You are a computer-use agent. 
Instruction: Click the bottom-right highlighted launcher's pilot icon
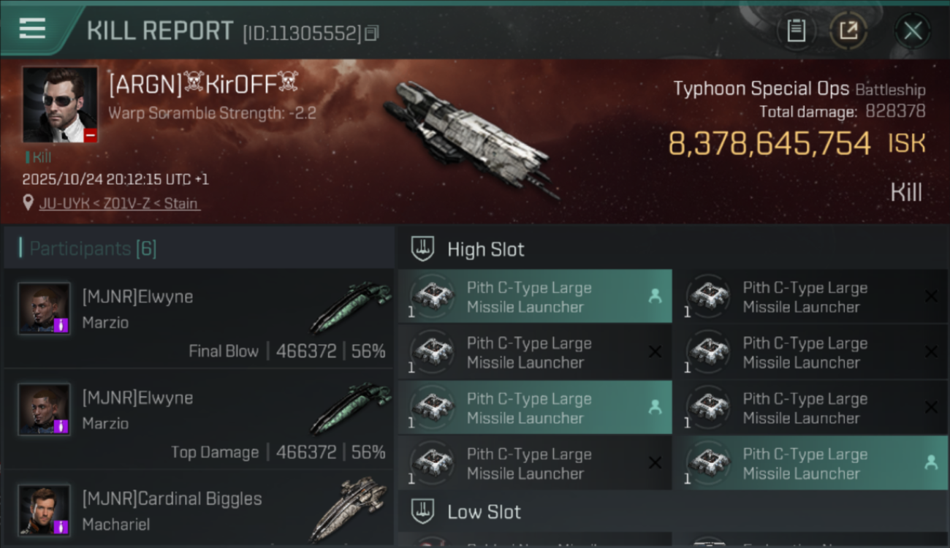click(930, 463)
